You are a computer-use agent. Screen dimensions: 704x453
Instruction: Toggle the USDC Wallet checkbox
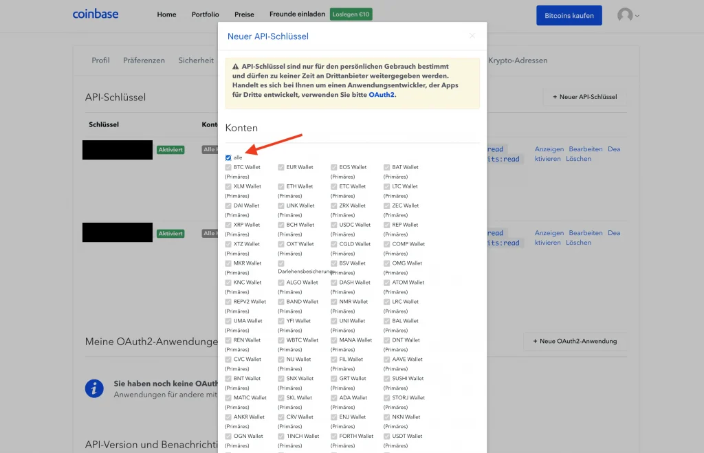(x=334, y=225)
